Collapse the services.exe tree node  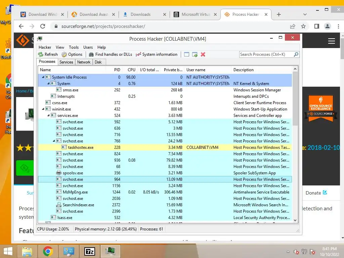click(x=48, y=115)
